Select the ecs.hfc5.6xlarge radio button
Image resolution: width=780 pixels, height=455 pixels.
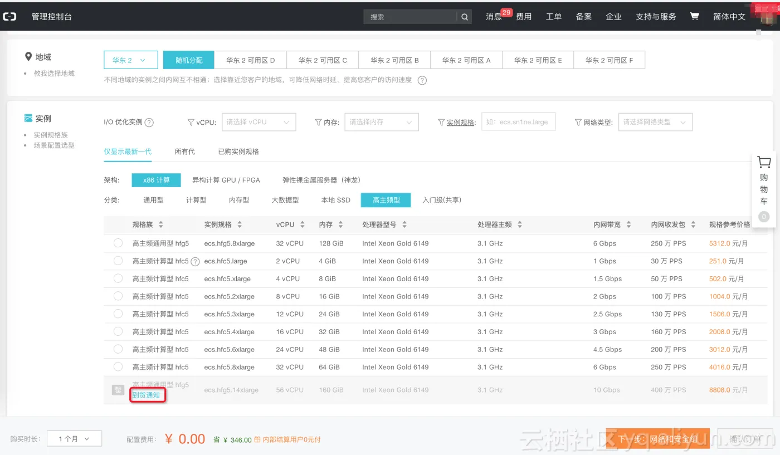tap(118, 349)
